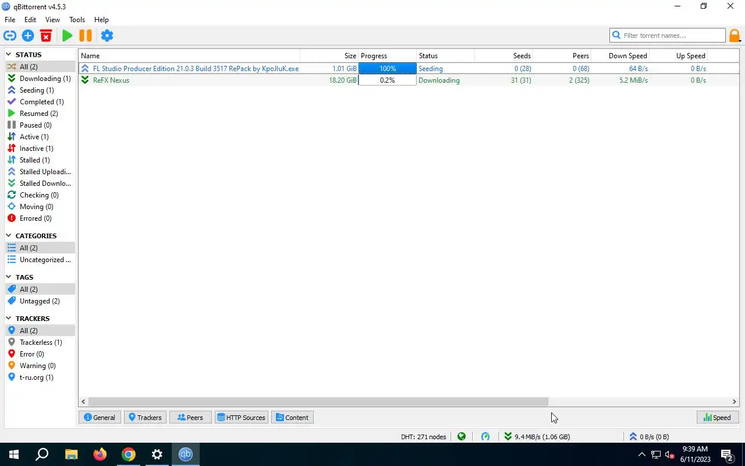Switch to the Trackers tab
745x466 pixels.
145,418
